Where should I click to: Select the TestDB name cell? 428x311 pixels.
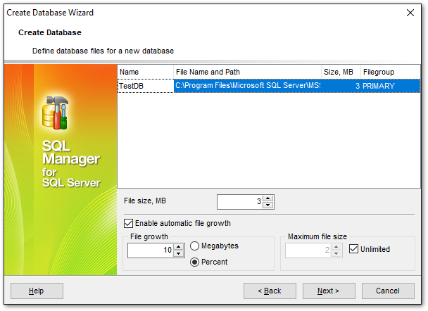(146, 86)
